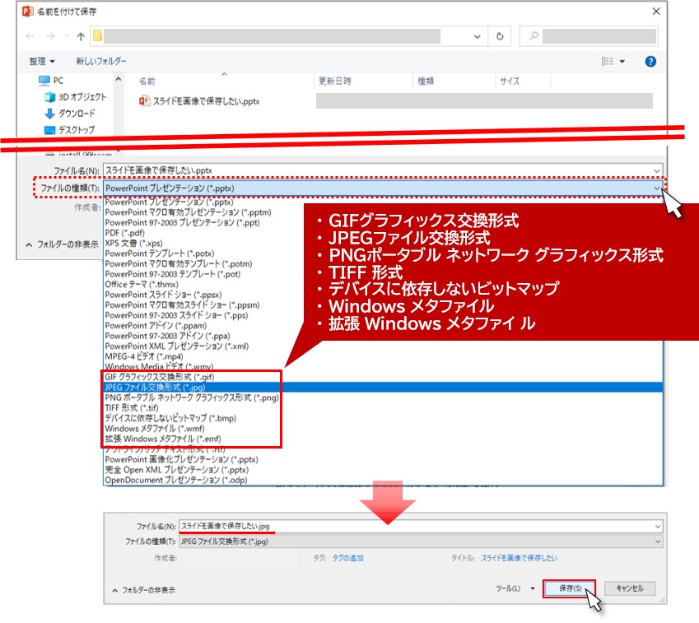The width and height of the screenshot is (699, 623).
Task: Expand the 整理 dropdown menu
Action: [x=42, y=62]
